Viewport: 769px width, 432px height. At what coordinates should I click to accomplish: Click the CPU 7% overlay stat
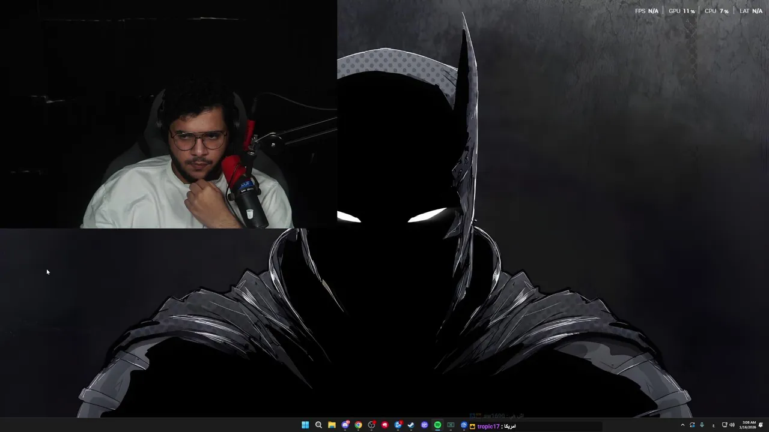coord(716,11)
